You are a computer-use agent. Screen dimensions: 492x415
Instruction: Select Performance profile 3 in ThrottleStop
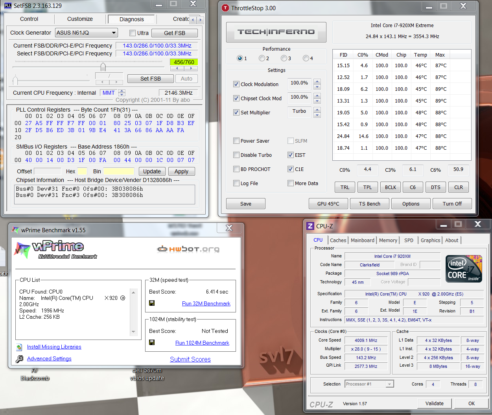click(284, 58)
